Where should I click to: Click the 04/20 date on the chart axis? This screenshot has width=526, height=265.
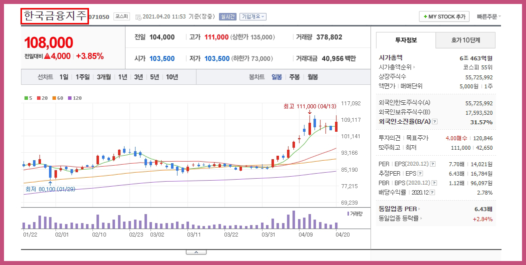point(342,235)
